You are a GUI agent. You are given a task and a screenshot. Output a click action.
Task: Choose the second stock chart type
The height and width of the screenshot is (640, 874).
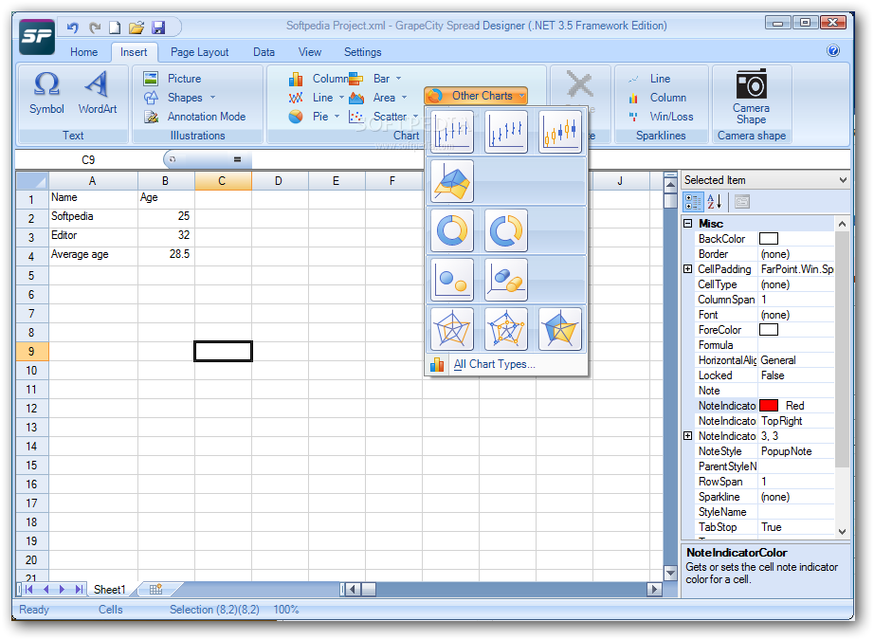tap(506, 132)
